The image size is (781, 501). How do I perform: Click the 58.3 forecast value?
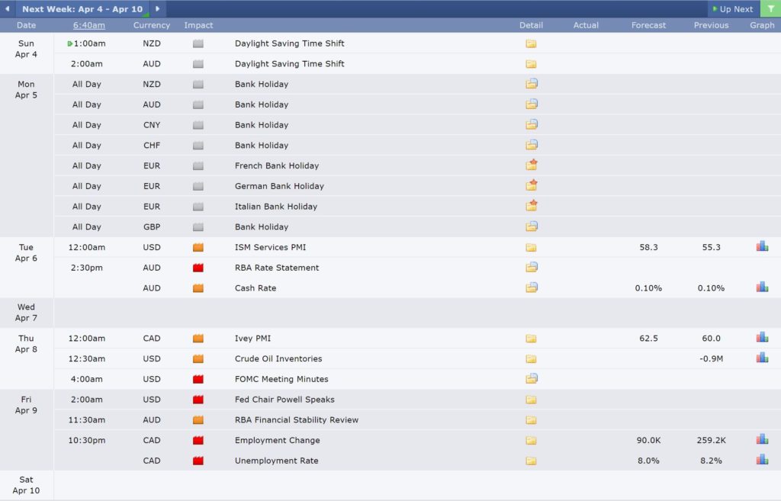click(x=648, y=247)
